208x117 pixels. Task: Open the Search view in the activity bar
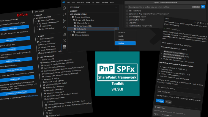tap(64, 14)
